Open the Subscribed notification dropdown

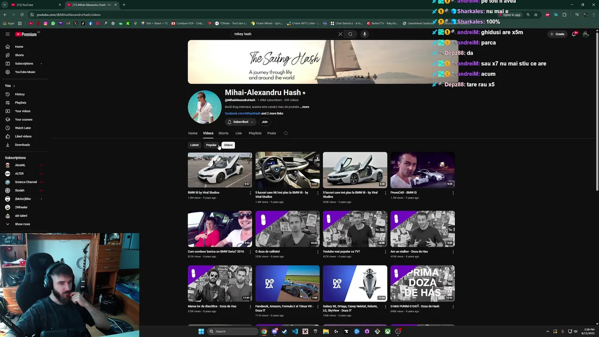241,122
